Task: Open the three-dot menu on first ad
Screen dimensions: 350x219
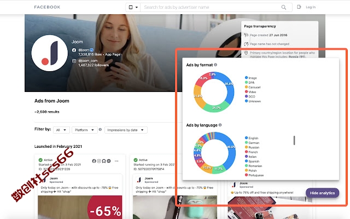Action: [116, 161]
